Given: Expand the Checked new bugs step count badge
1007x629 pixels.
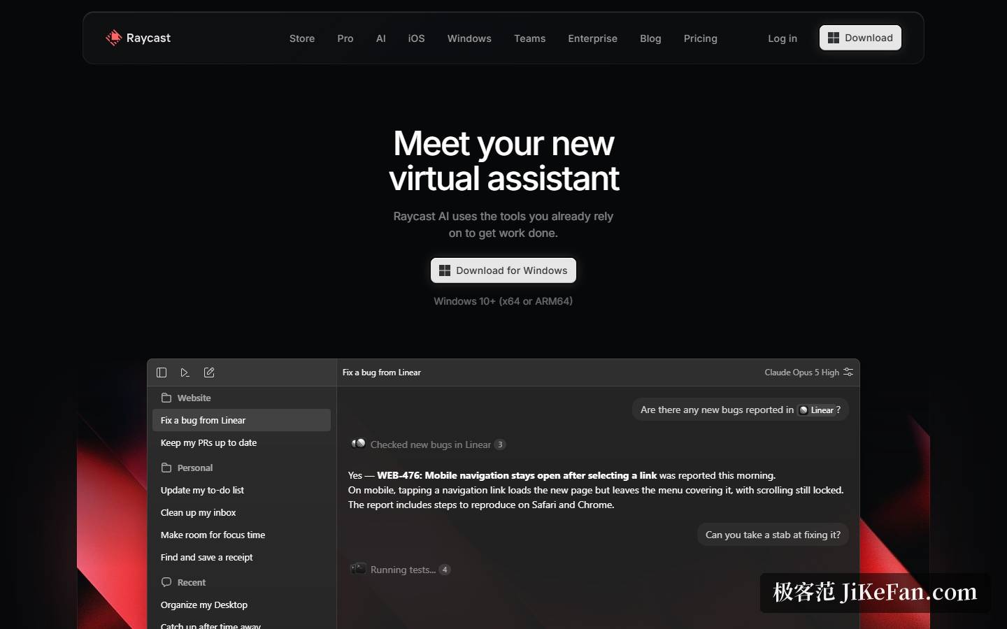Looking at the screenshot, I should [x=500, y=444].
